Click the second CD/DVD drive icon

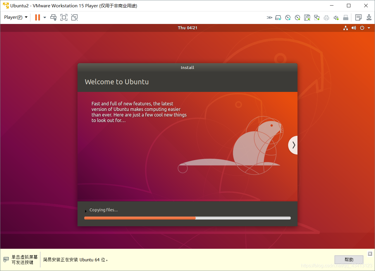[x=297, y=18]
